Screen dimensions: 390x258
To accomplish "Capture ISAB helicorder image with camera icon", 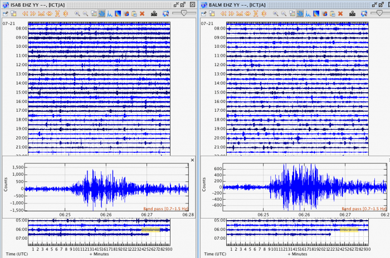I will tap(154, 14).
